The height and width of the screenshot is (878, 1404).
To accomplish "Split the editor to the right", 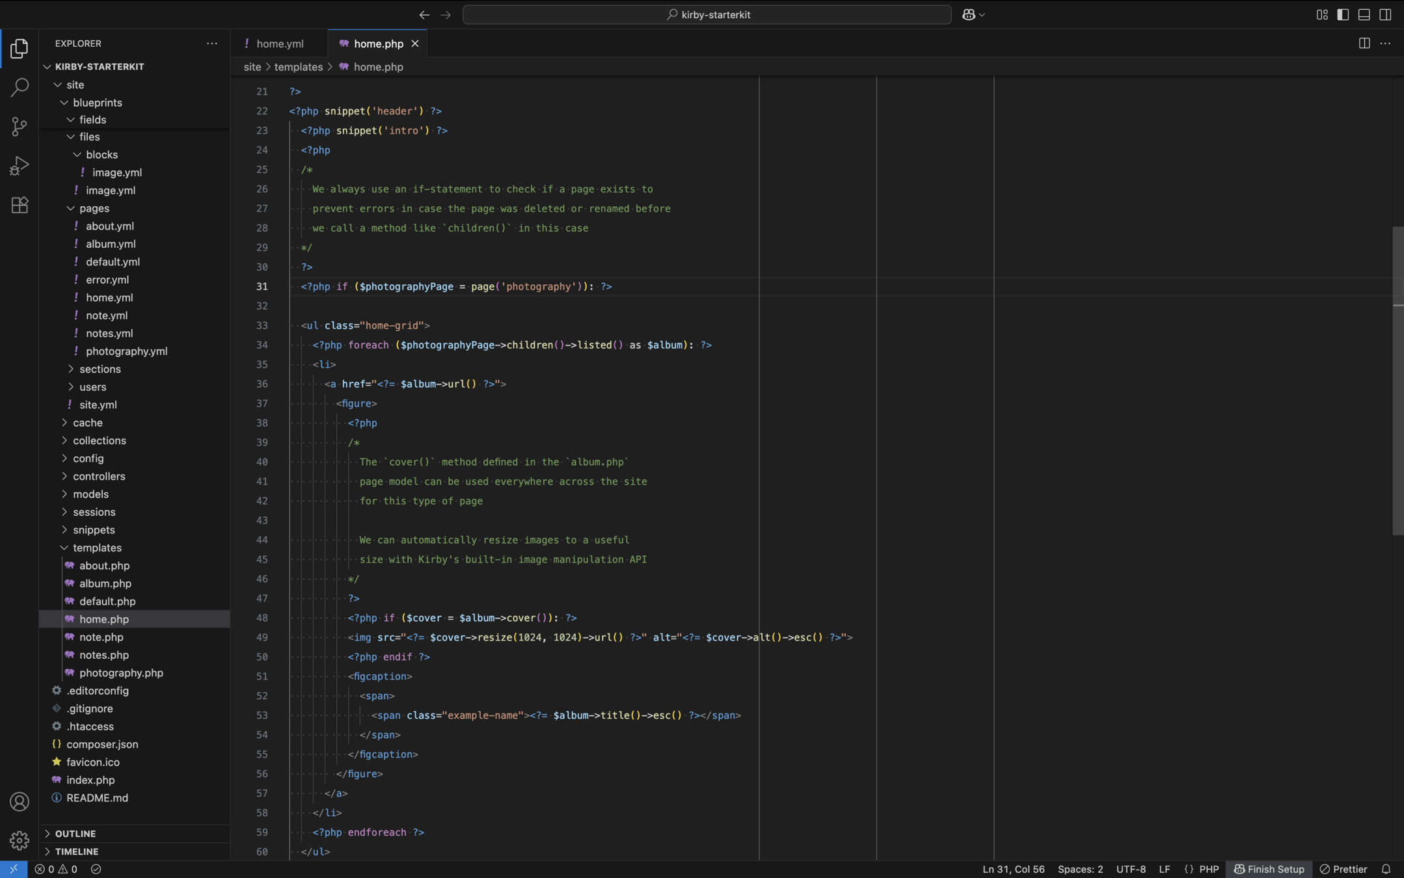I will coord(1364,43).
